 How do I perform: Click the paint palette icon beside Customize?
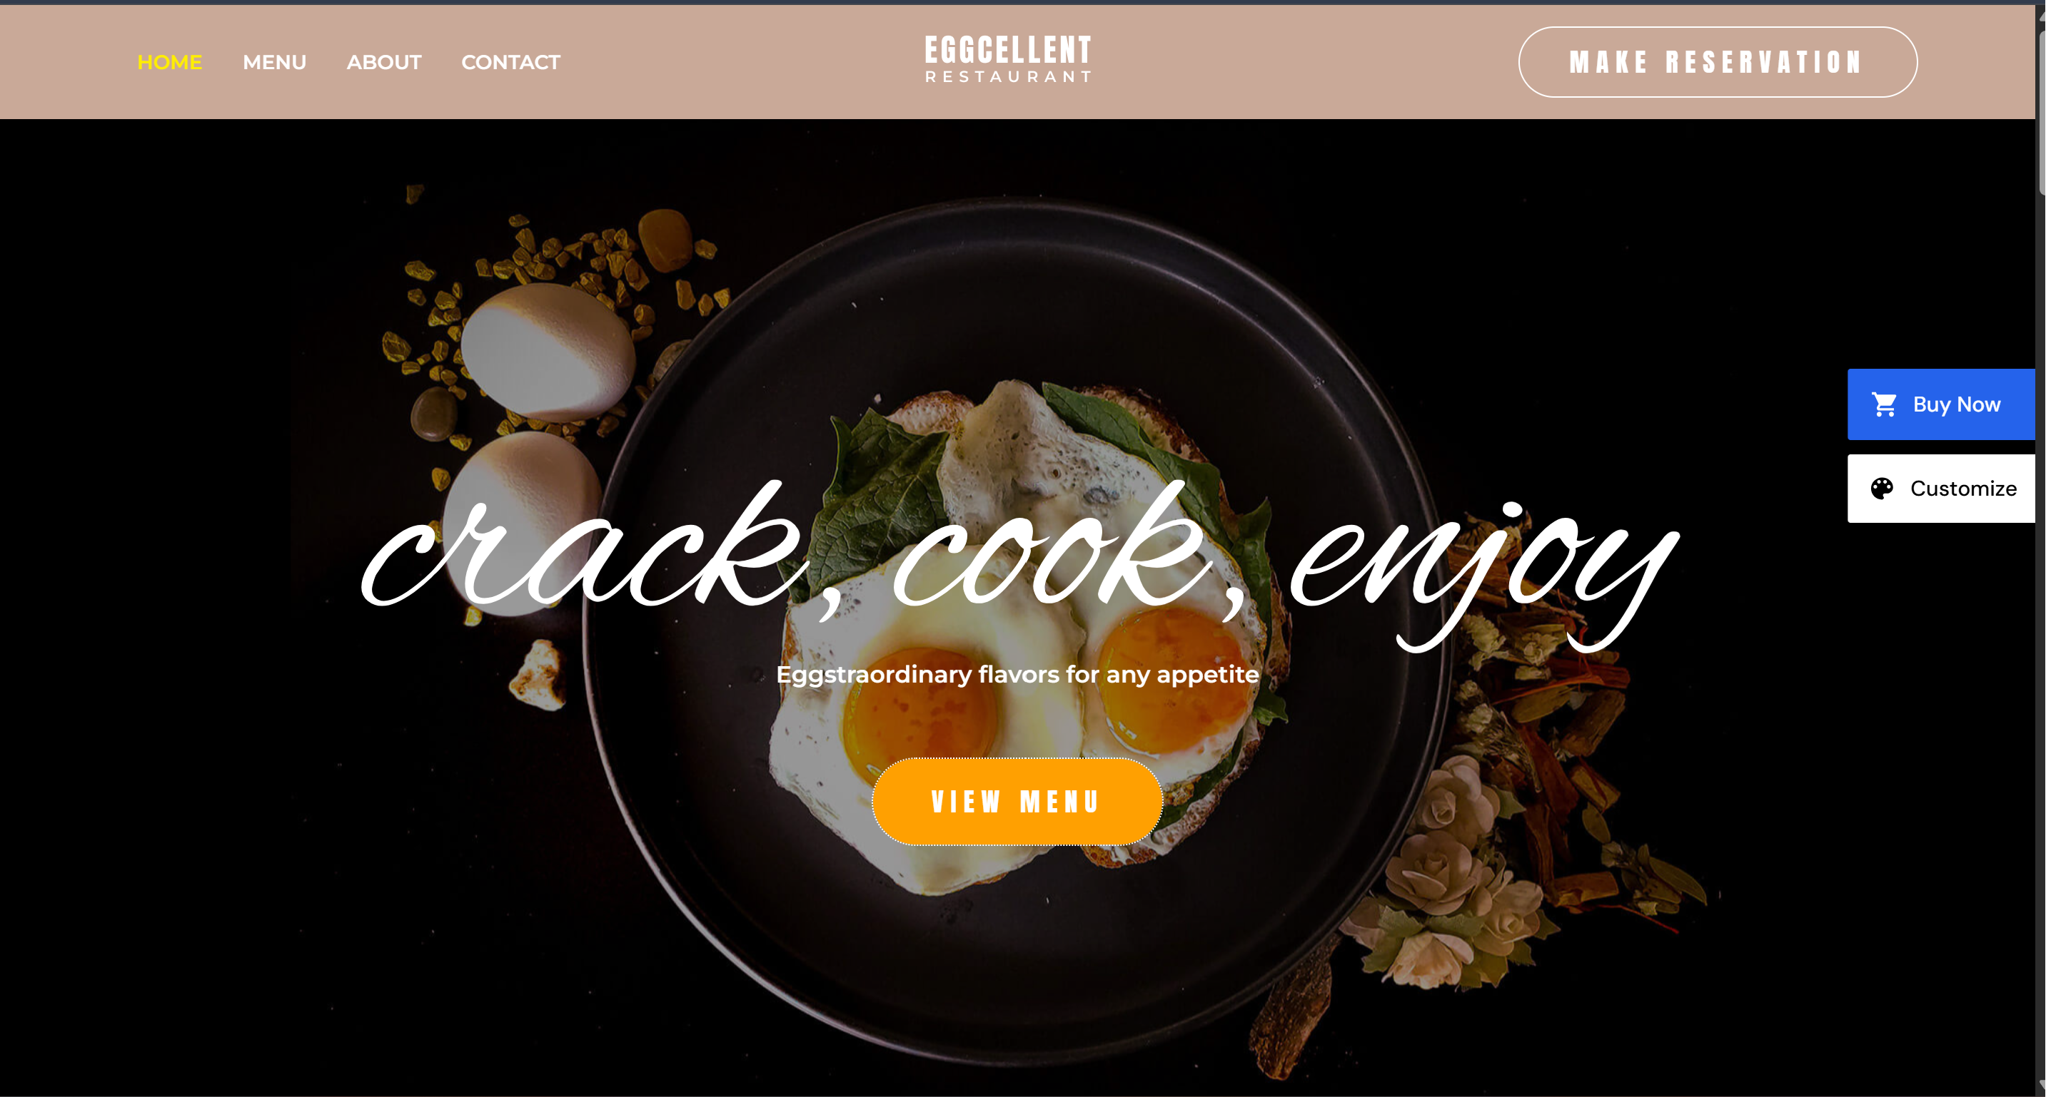(x=1882, y=488)
